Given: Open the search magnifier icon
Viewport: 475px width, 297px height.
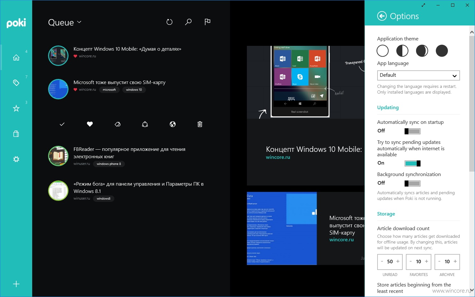Looking at the screenshot, I should (188, 22).
